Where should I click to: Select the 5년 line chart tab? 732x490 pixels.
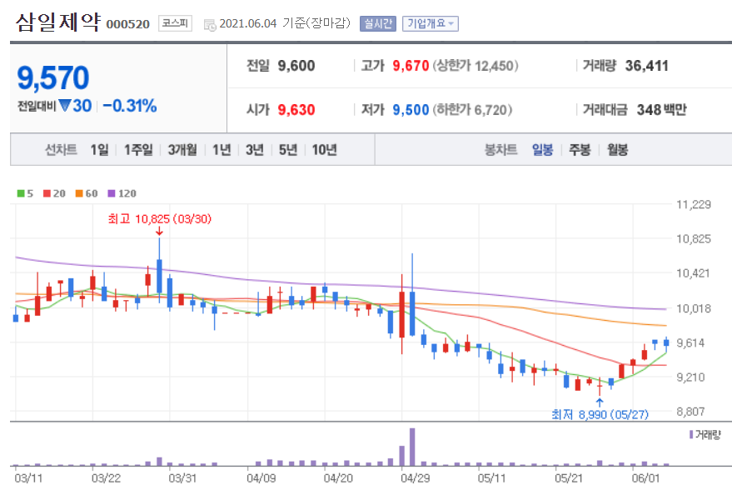(288, 150)
